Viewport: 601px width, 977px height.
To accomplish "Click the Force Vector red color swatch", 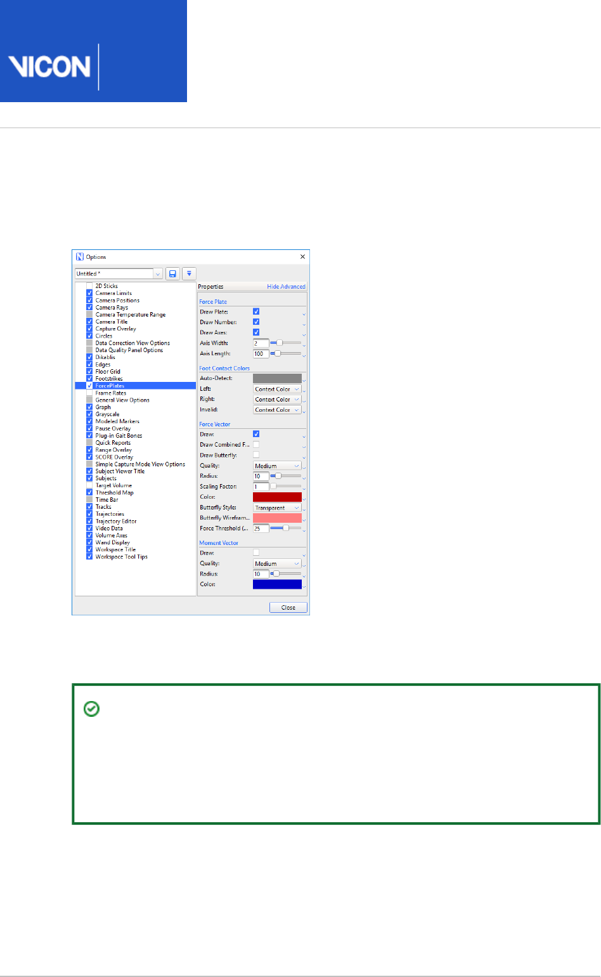I will coord(277,497).
